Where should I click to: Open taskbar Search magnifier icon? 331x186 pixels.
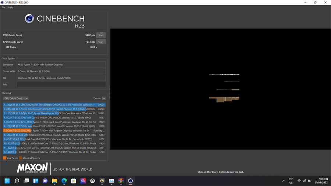tap(17, 181)
